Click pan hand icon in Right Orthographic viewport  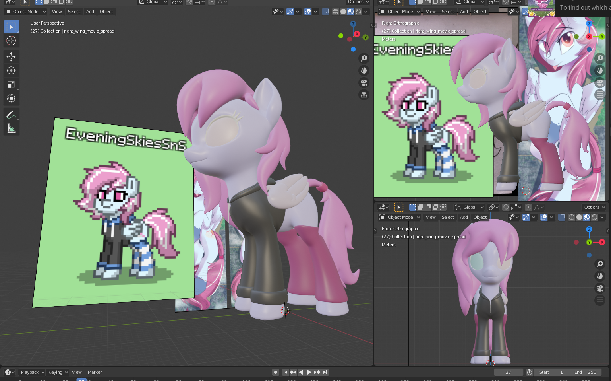pyautogui.click(x=600, y=70)
